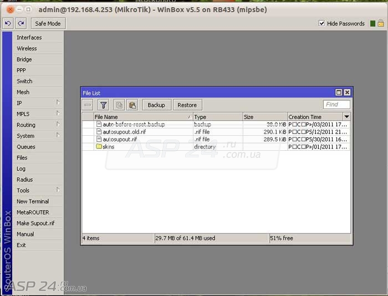
Task: Click Make Supout.rif
Action: [38, 223]
